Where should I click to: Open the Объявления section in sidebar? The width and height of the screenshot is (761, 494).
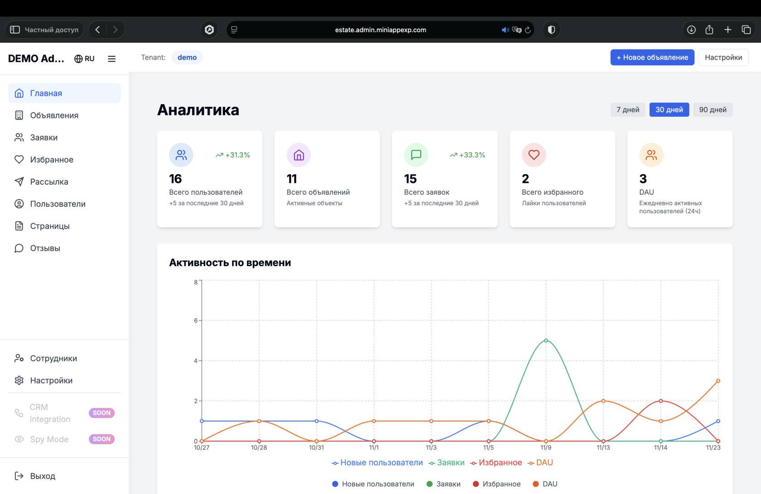pyautogui.click(x=54, y=115)
